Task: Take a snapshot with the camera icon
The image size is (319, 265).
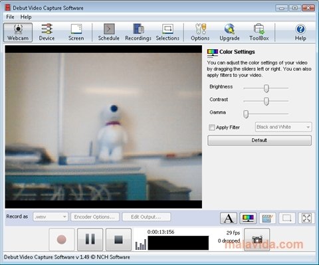Action: pos(257,240)
